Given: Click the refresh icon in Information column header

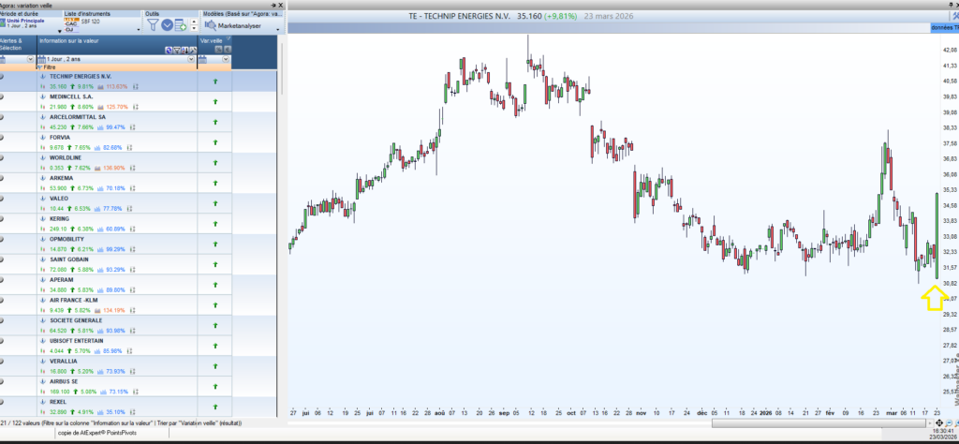Looking at the screenshot, I should tap(169, 51).
